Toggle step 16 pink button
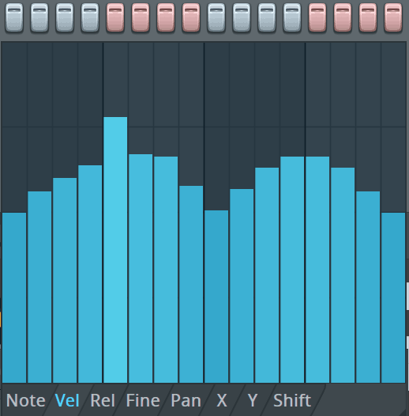The width and height of the screenshot is (409, 416). [x=393, y=17]
